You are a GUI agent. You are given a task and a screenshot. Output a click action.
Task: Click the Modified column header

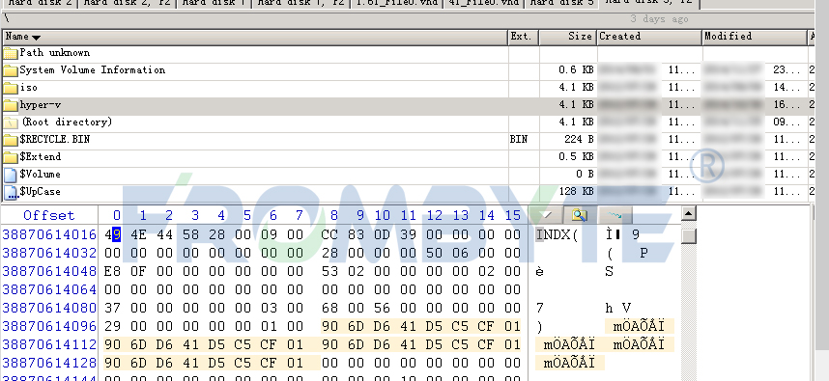click(x=755, y=37)
